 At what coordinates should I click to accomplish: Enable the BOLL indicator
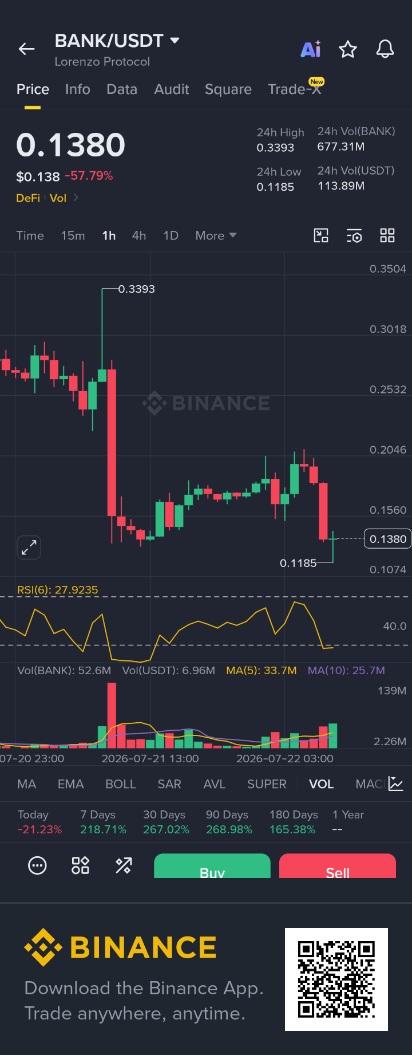point(121,784)
